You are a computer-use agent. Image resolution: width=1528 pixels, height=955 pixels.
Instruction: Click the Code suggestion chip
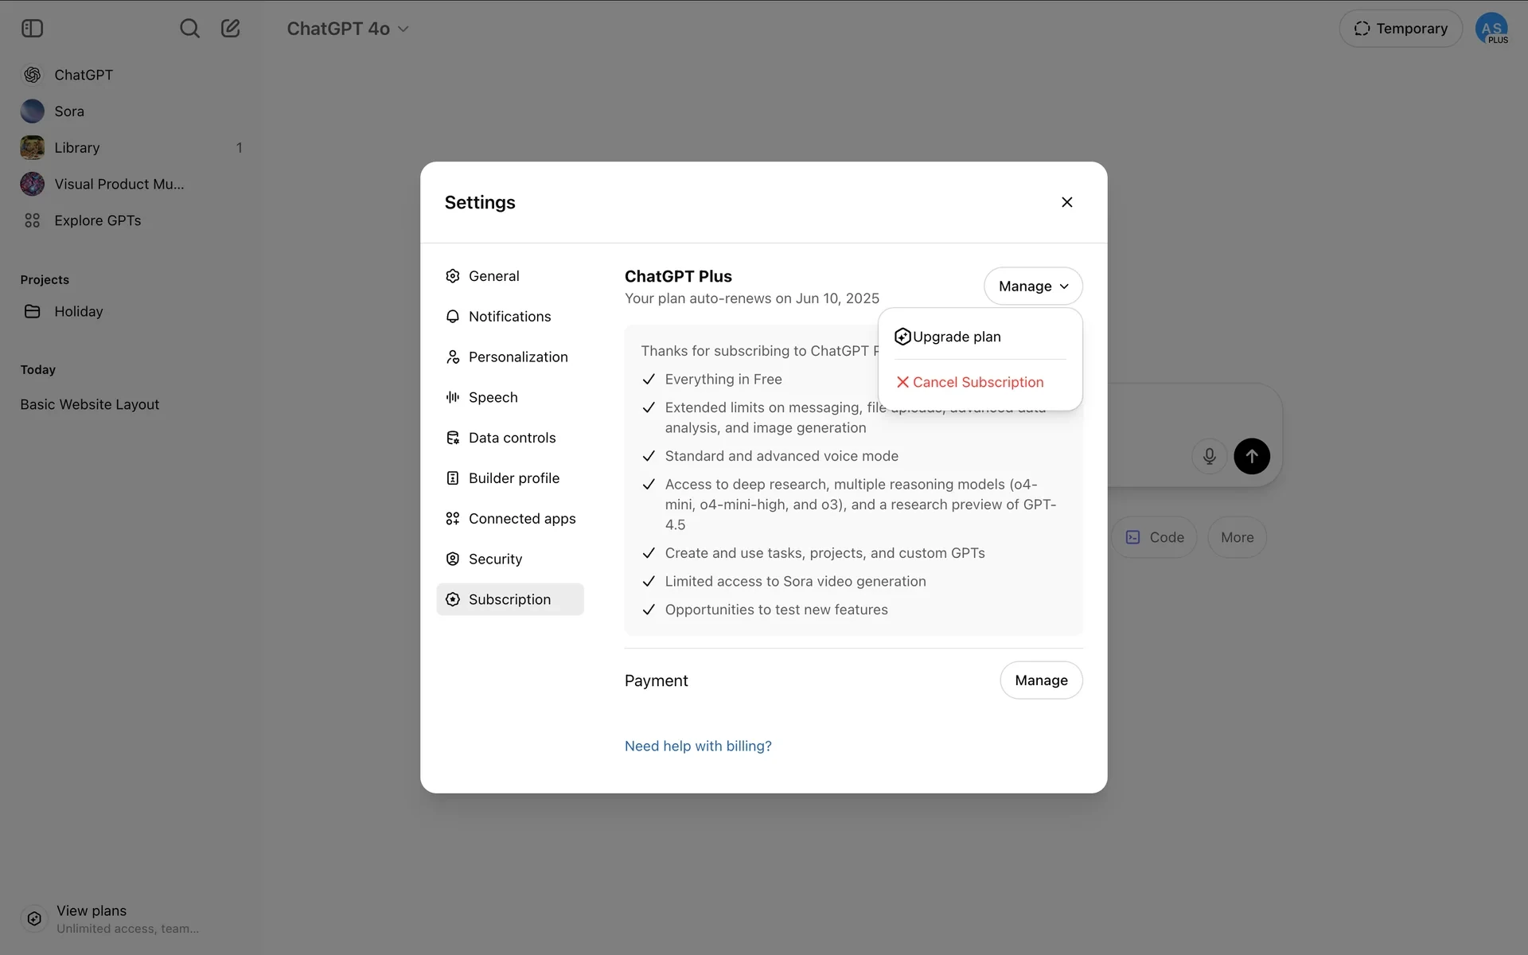click(x=1155, y=537)
